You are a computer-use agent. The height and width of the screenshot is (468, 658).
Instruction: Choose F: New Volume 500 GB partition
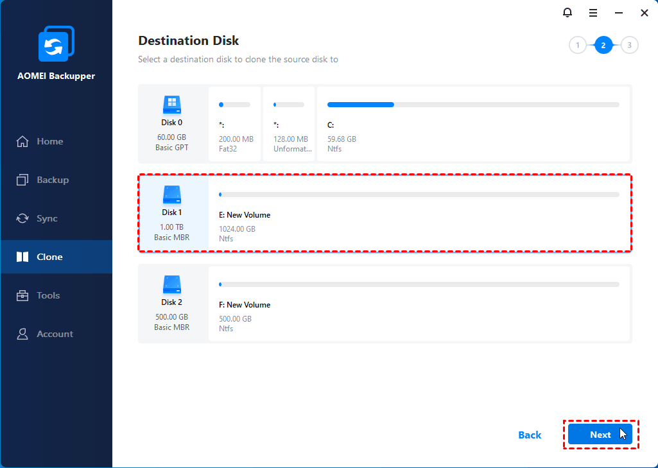click(x=419, y=304)
